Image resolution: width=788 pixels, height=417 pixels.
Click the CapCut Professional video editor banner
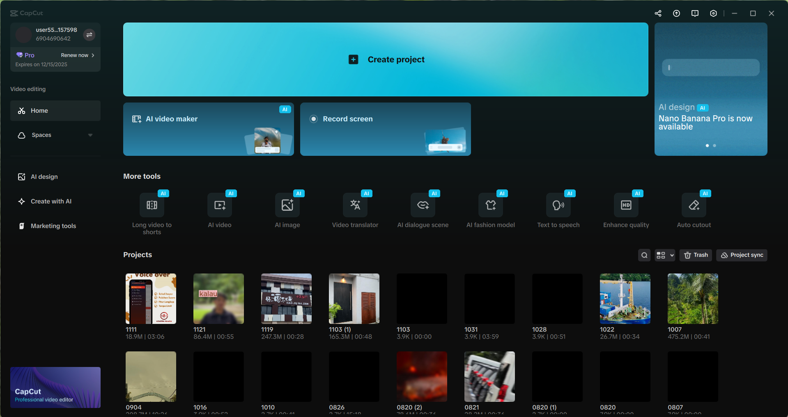[x=55, y=387]
